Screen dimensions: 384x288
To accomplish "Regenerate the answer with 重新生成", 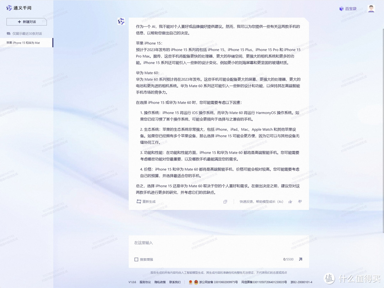I will [146, 202].
